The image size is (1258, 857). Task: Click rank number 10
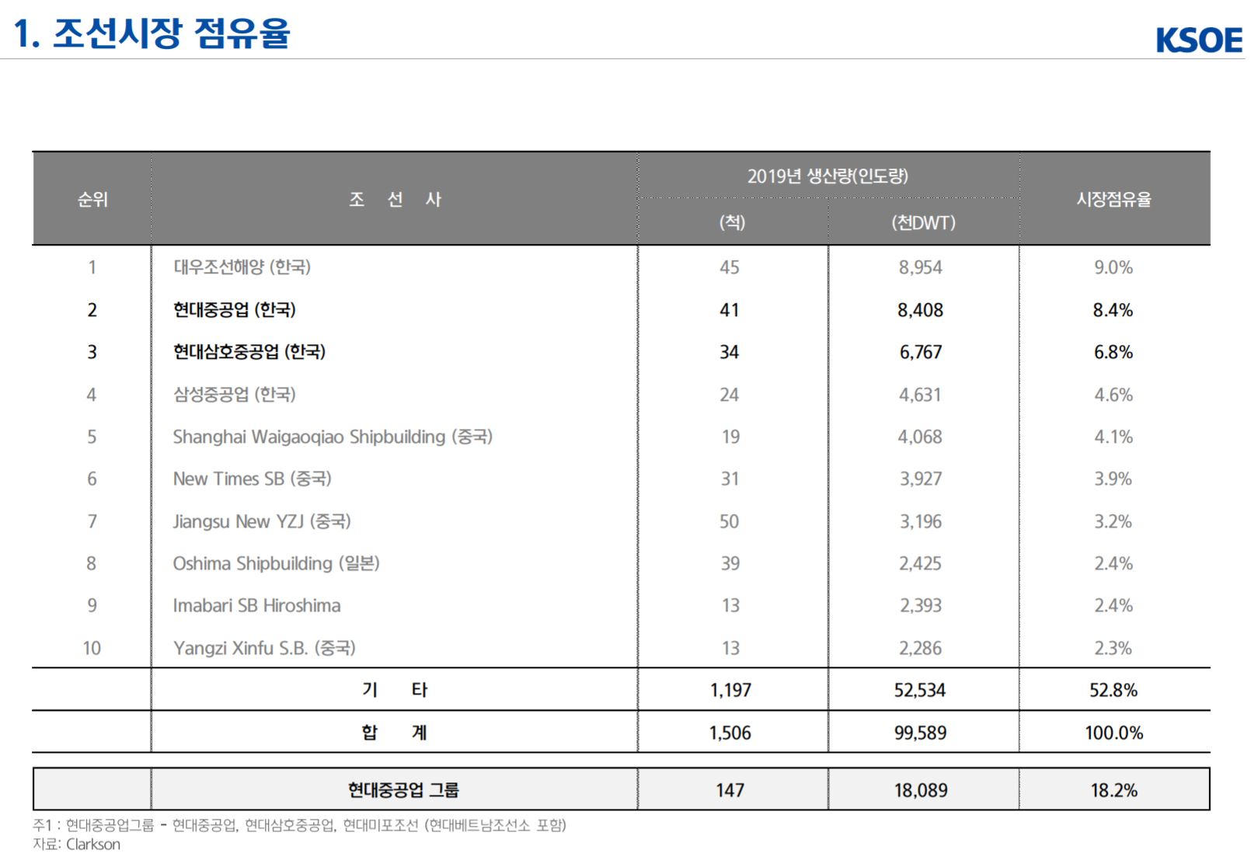(92, 648)
